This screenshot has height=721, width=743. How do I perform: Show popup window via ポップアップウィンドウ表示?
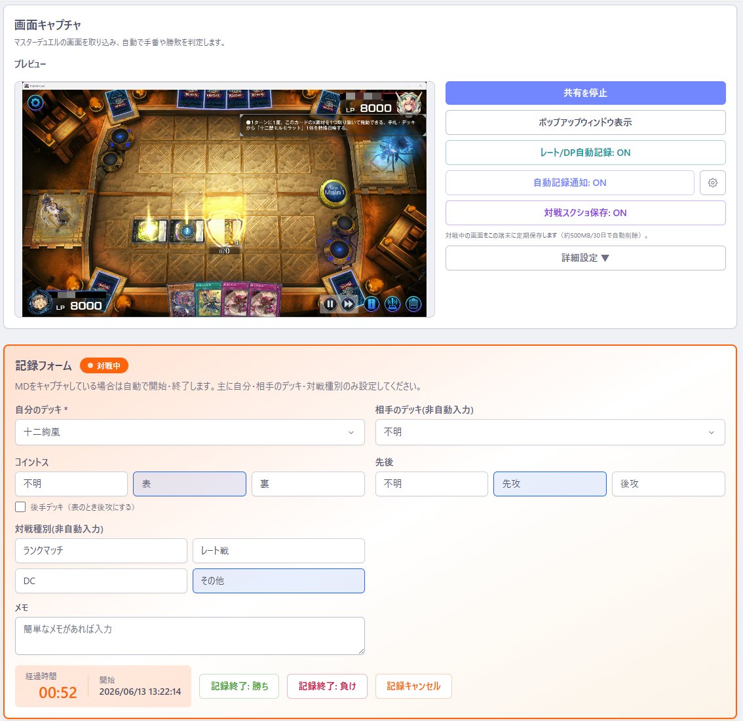(x=585, y=122)
